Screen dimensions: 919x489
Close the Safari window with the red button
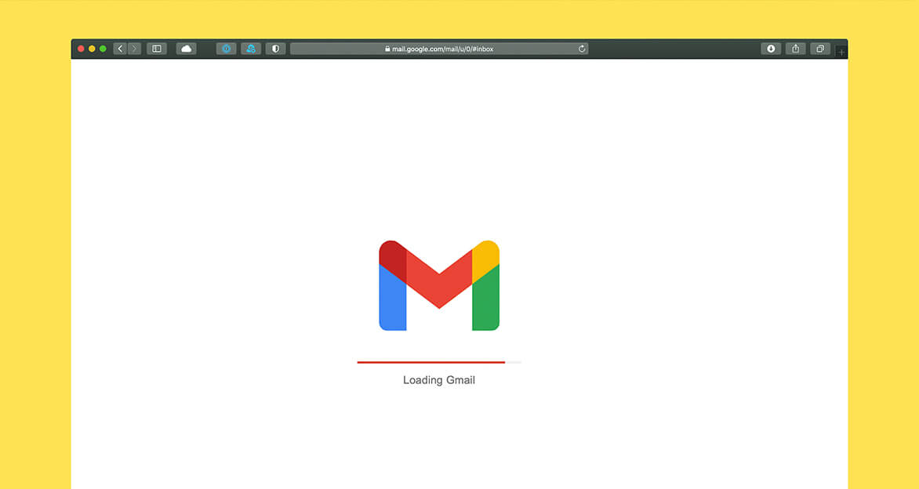click(81, 49)
